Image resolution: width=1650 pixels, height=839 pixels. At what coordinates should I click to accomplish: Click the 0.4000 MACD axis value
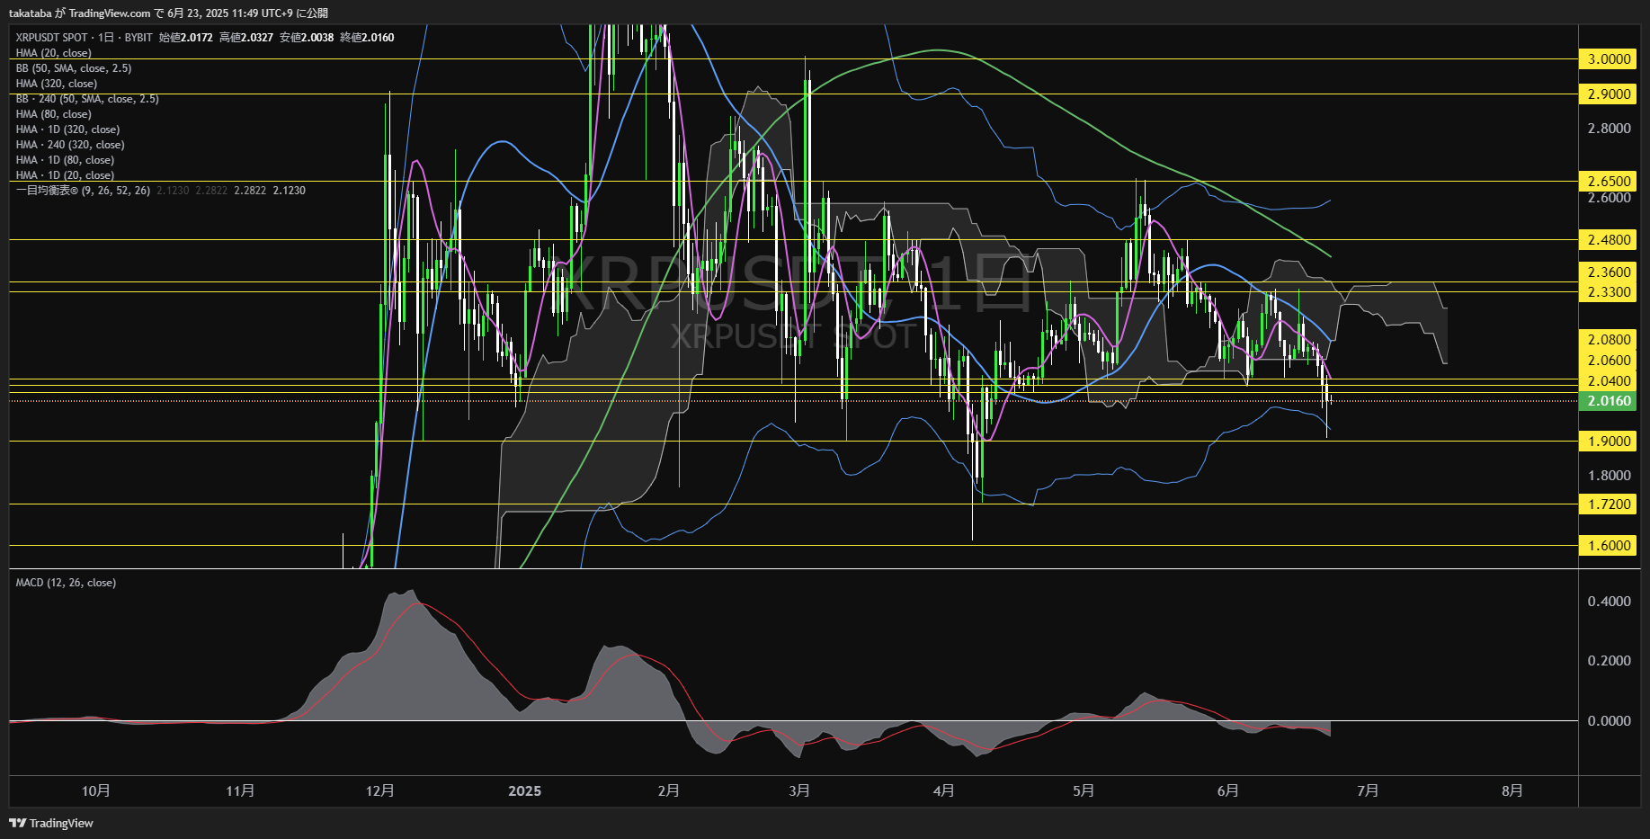coord(1609,602)
